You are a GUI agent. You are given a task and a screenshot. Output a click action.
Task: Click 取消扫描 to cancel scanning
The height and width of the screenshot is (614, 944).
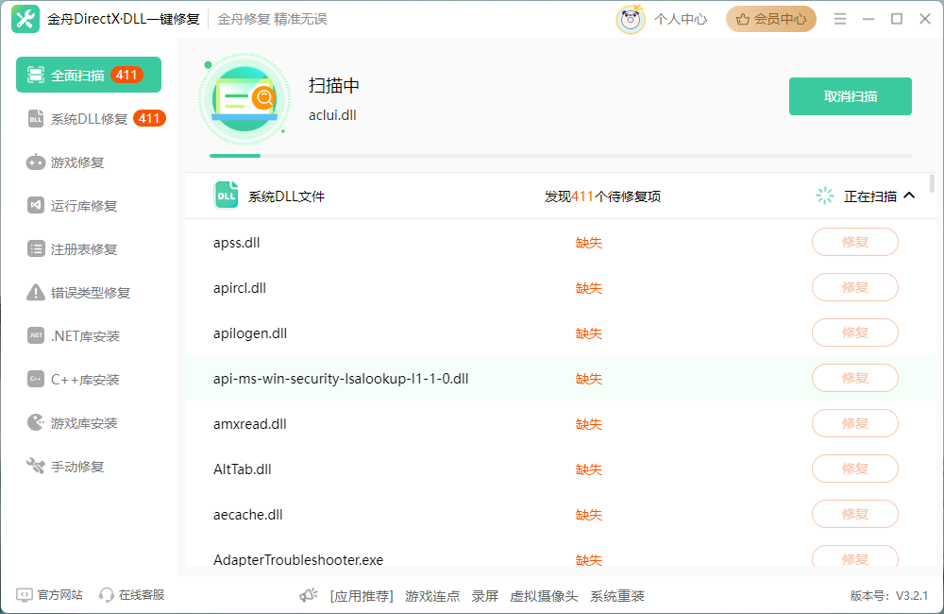coord(850,95)
